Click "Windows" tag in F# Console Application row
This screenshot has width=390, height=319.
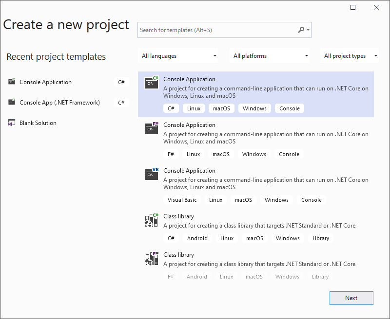254,154
